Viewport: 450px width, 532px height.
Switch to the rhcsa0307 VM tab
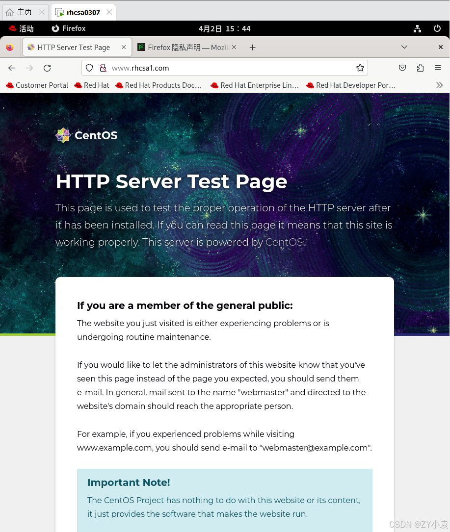pos(83,13)
